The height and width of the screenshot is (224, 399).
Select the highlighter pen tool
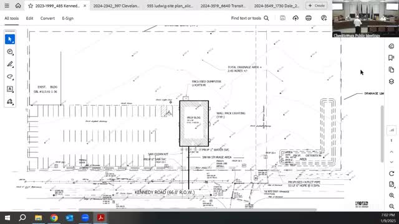10,64
